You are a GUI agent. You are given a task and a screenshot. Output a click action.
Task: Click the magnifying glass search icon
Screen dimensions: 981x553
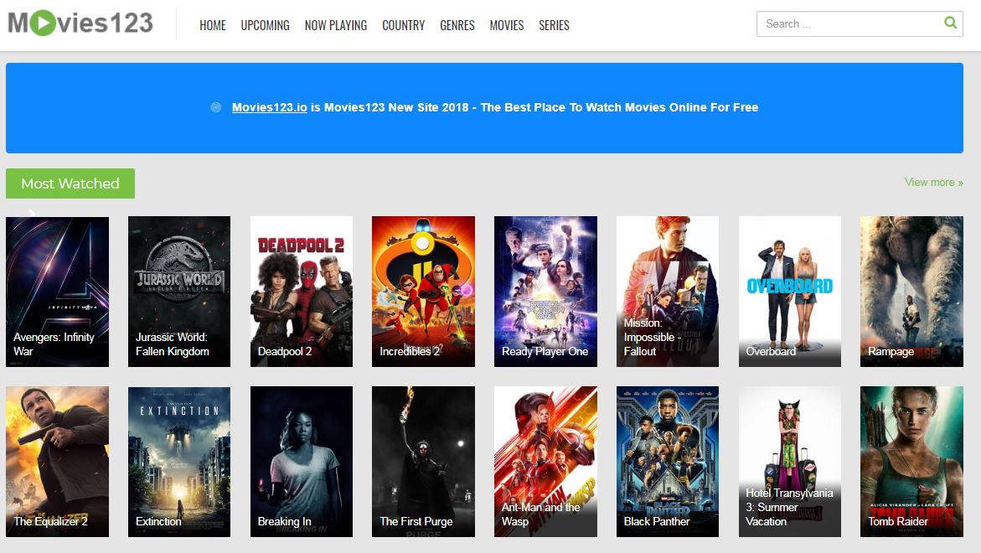(x=950, y=23)
